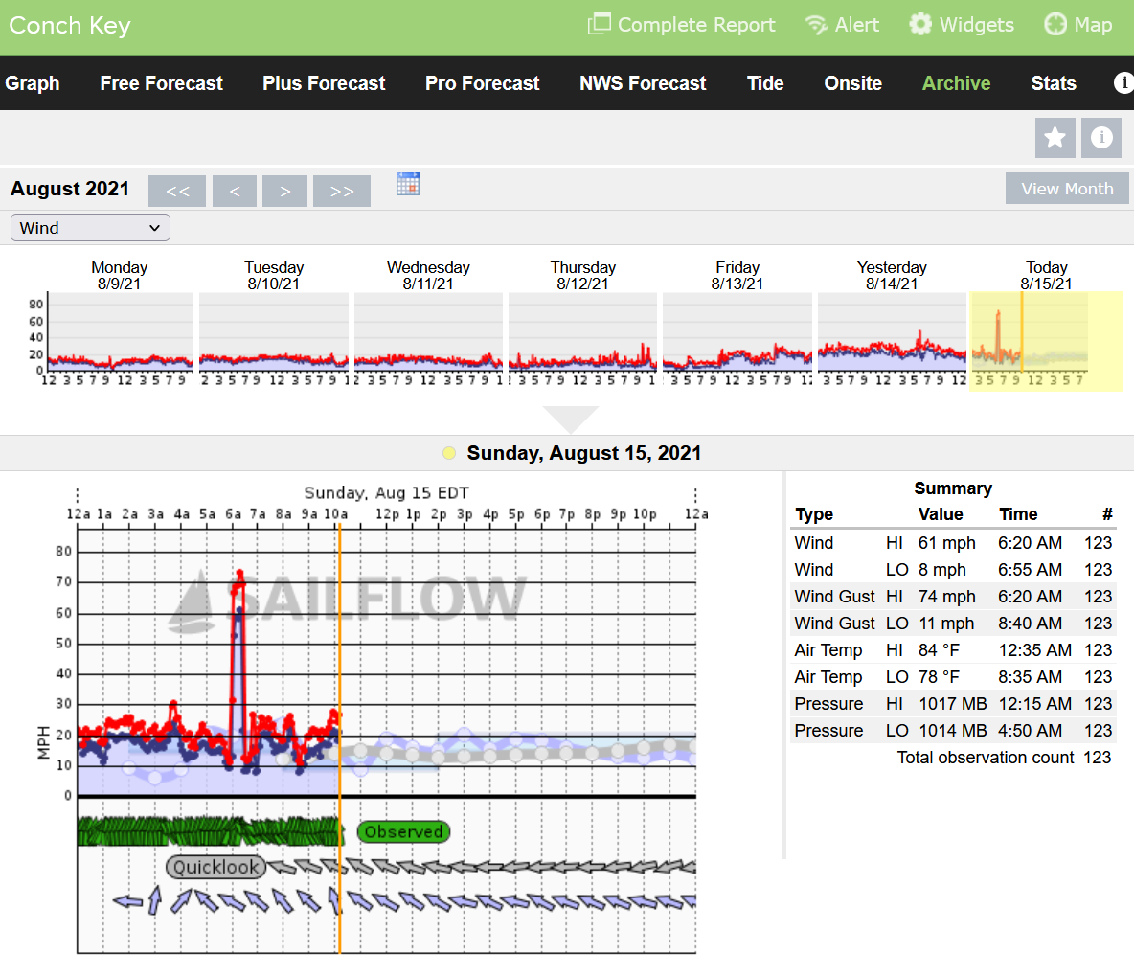
Task: Select Monday 8/9/21 wind thumbnail graph
Action: (x=120, y=332)
